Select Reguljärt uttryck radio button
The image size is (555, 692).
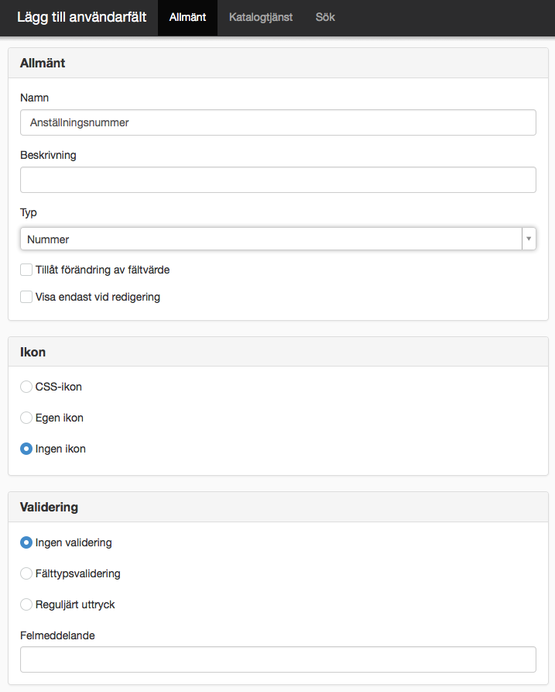tap(26, 604)
